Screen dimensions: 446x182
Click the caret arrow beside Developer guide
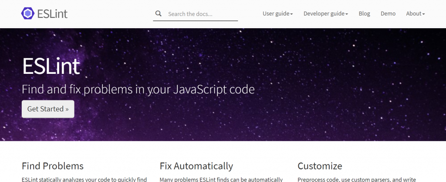347,14
